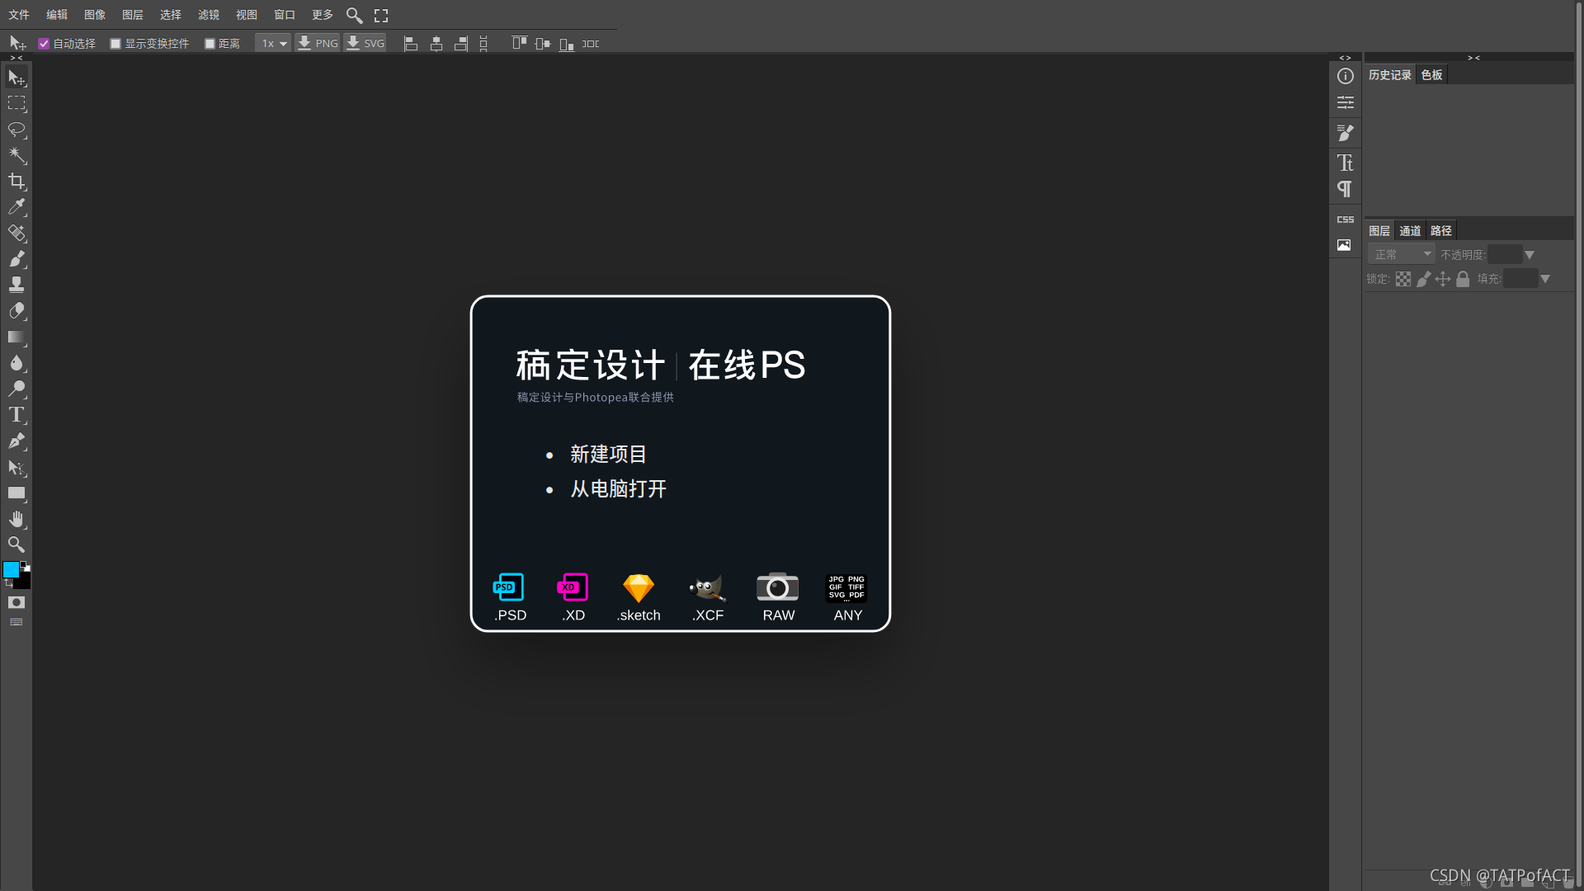Open the search magnifier in menu bar
The height and width of the screenshot is (891, 1584).
click(354, 15)
